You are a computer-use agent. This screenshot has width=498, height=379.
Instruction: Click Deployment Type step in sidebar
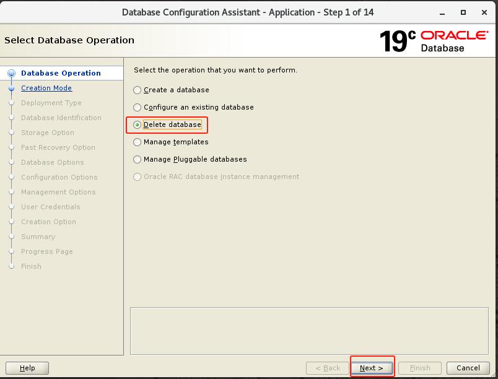click(x=51, y=103)
